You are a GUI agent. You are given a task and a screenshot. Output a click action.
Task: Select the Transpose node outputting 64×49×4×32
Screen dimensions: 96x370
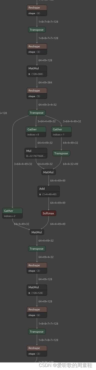point(37,249)
